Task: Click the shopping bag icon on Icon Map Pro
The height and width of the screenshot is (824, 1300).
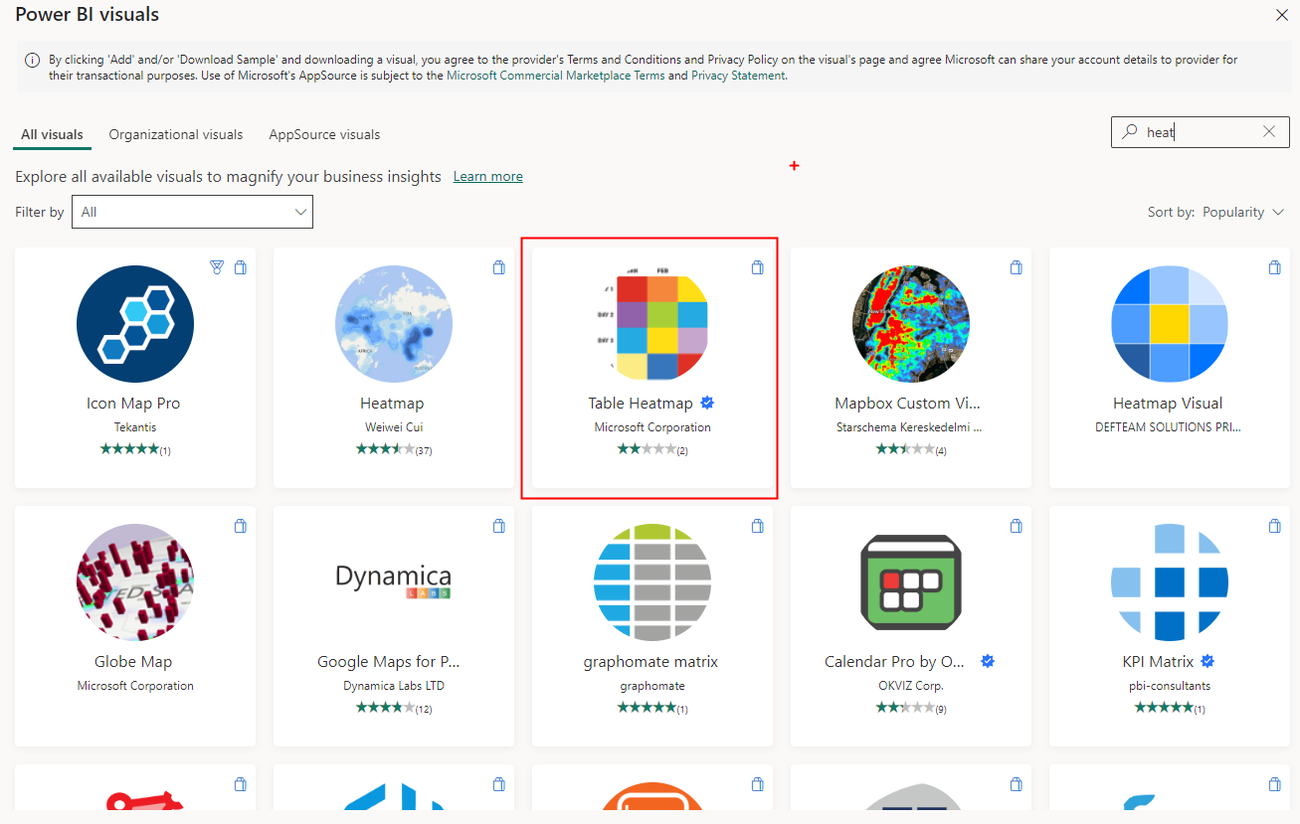Action: point(240,266)
